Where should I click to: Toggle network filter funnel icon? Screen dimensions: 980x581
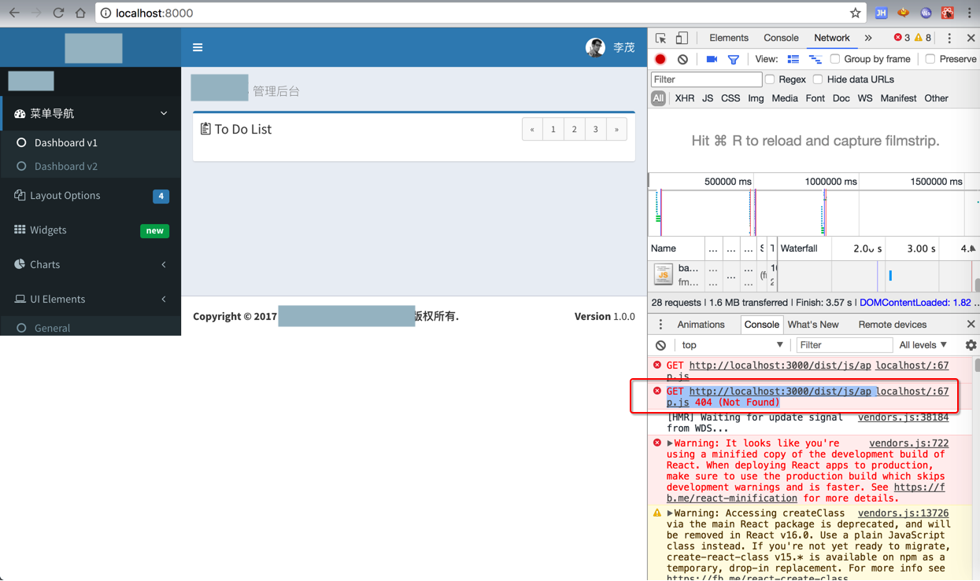coord(734,59)
